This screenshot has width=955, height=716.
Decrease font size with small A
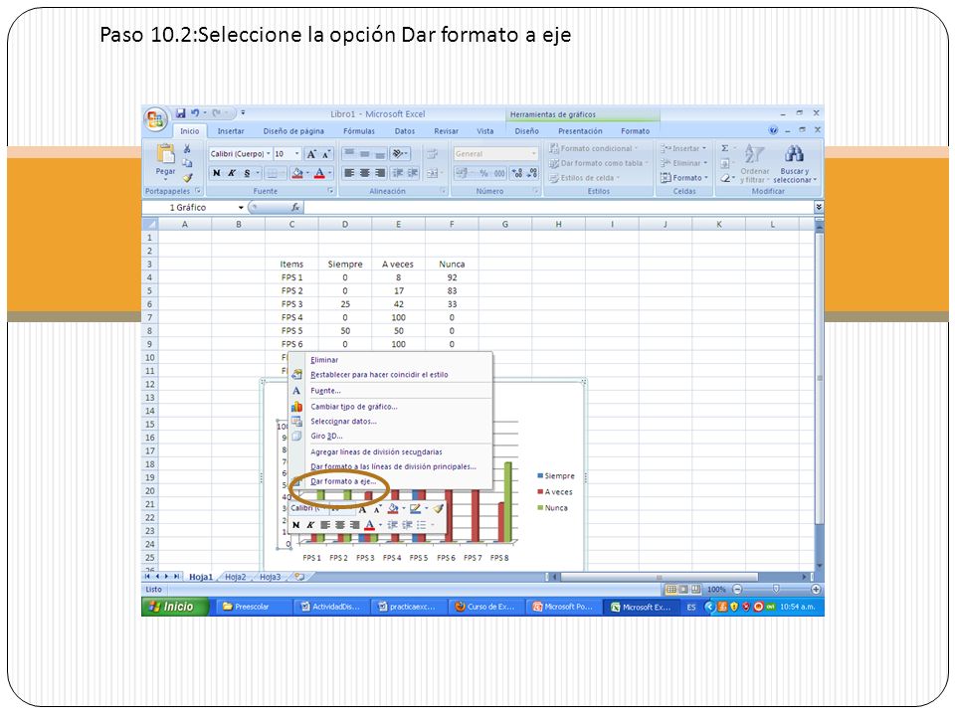pyautogui.click(x=326, y=154)
